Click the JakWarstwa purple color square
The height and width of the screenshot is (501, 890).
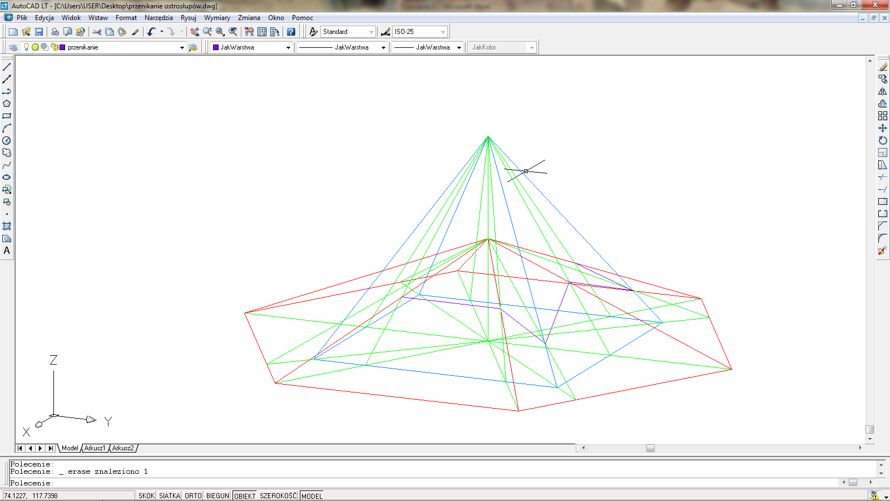pyautogui.click(x=216, y=47)
